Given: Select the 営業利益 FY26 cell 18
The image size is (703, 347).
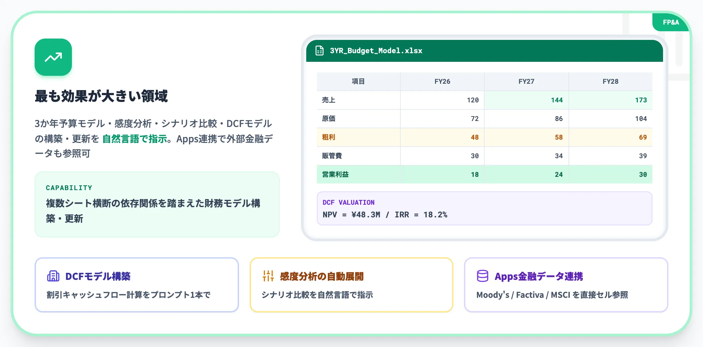Looking at the screenshot, I should 442,174.
